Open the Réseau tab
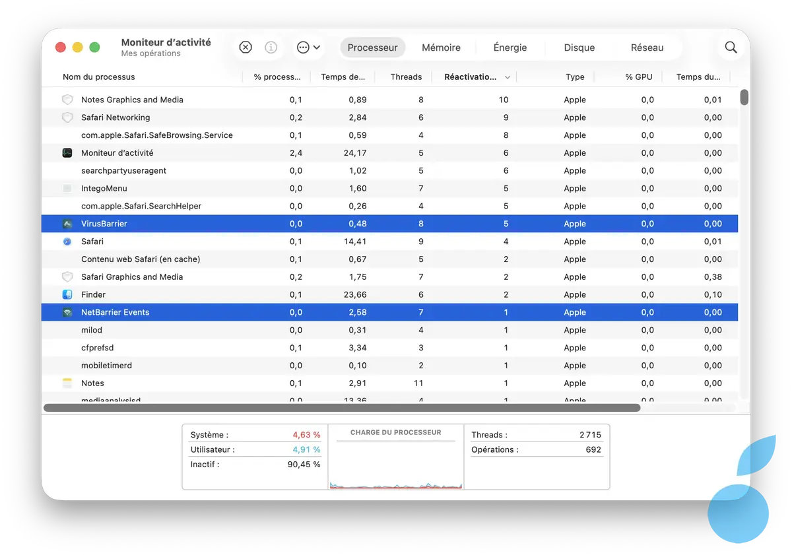This screenshot has height=555, width=792. [x=647, y=47]
